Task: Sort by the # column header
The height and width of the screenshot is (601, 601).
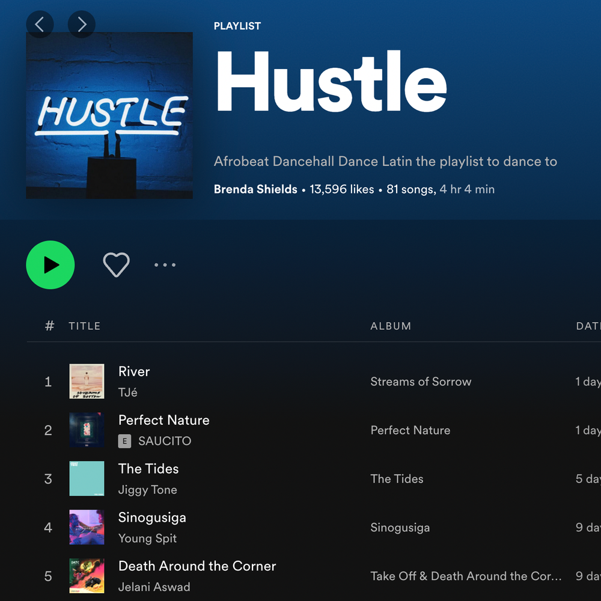Action: pyautogui.click(x=49, y=326)
